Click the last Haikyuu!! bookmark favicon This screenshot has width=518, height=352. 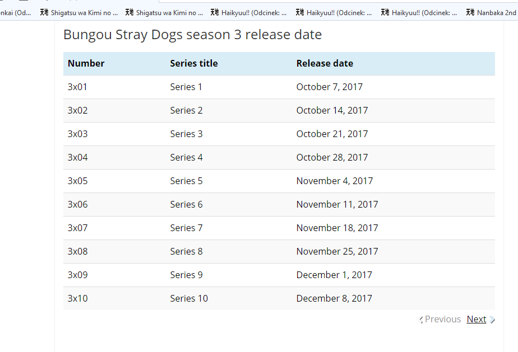point(385,12)
